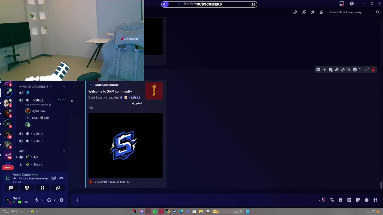Click the sword avatar thumbnail in embed
This screenshot has height=215, width=383.
(x=154, y=90)
